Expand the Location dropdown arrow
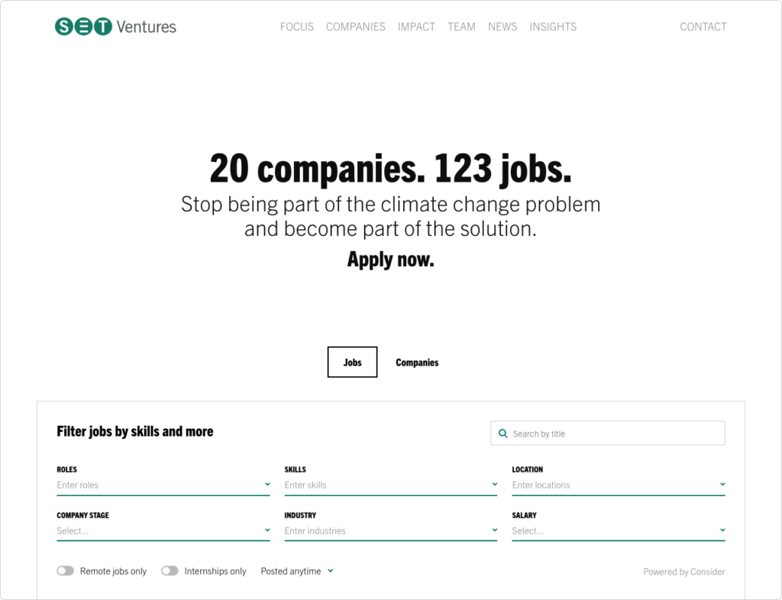The image size is (782, 600). (722, 484)
